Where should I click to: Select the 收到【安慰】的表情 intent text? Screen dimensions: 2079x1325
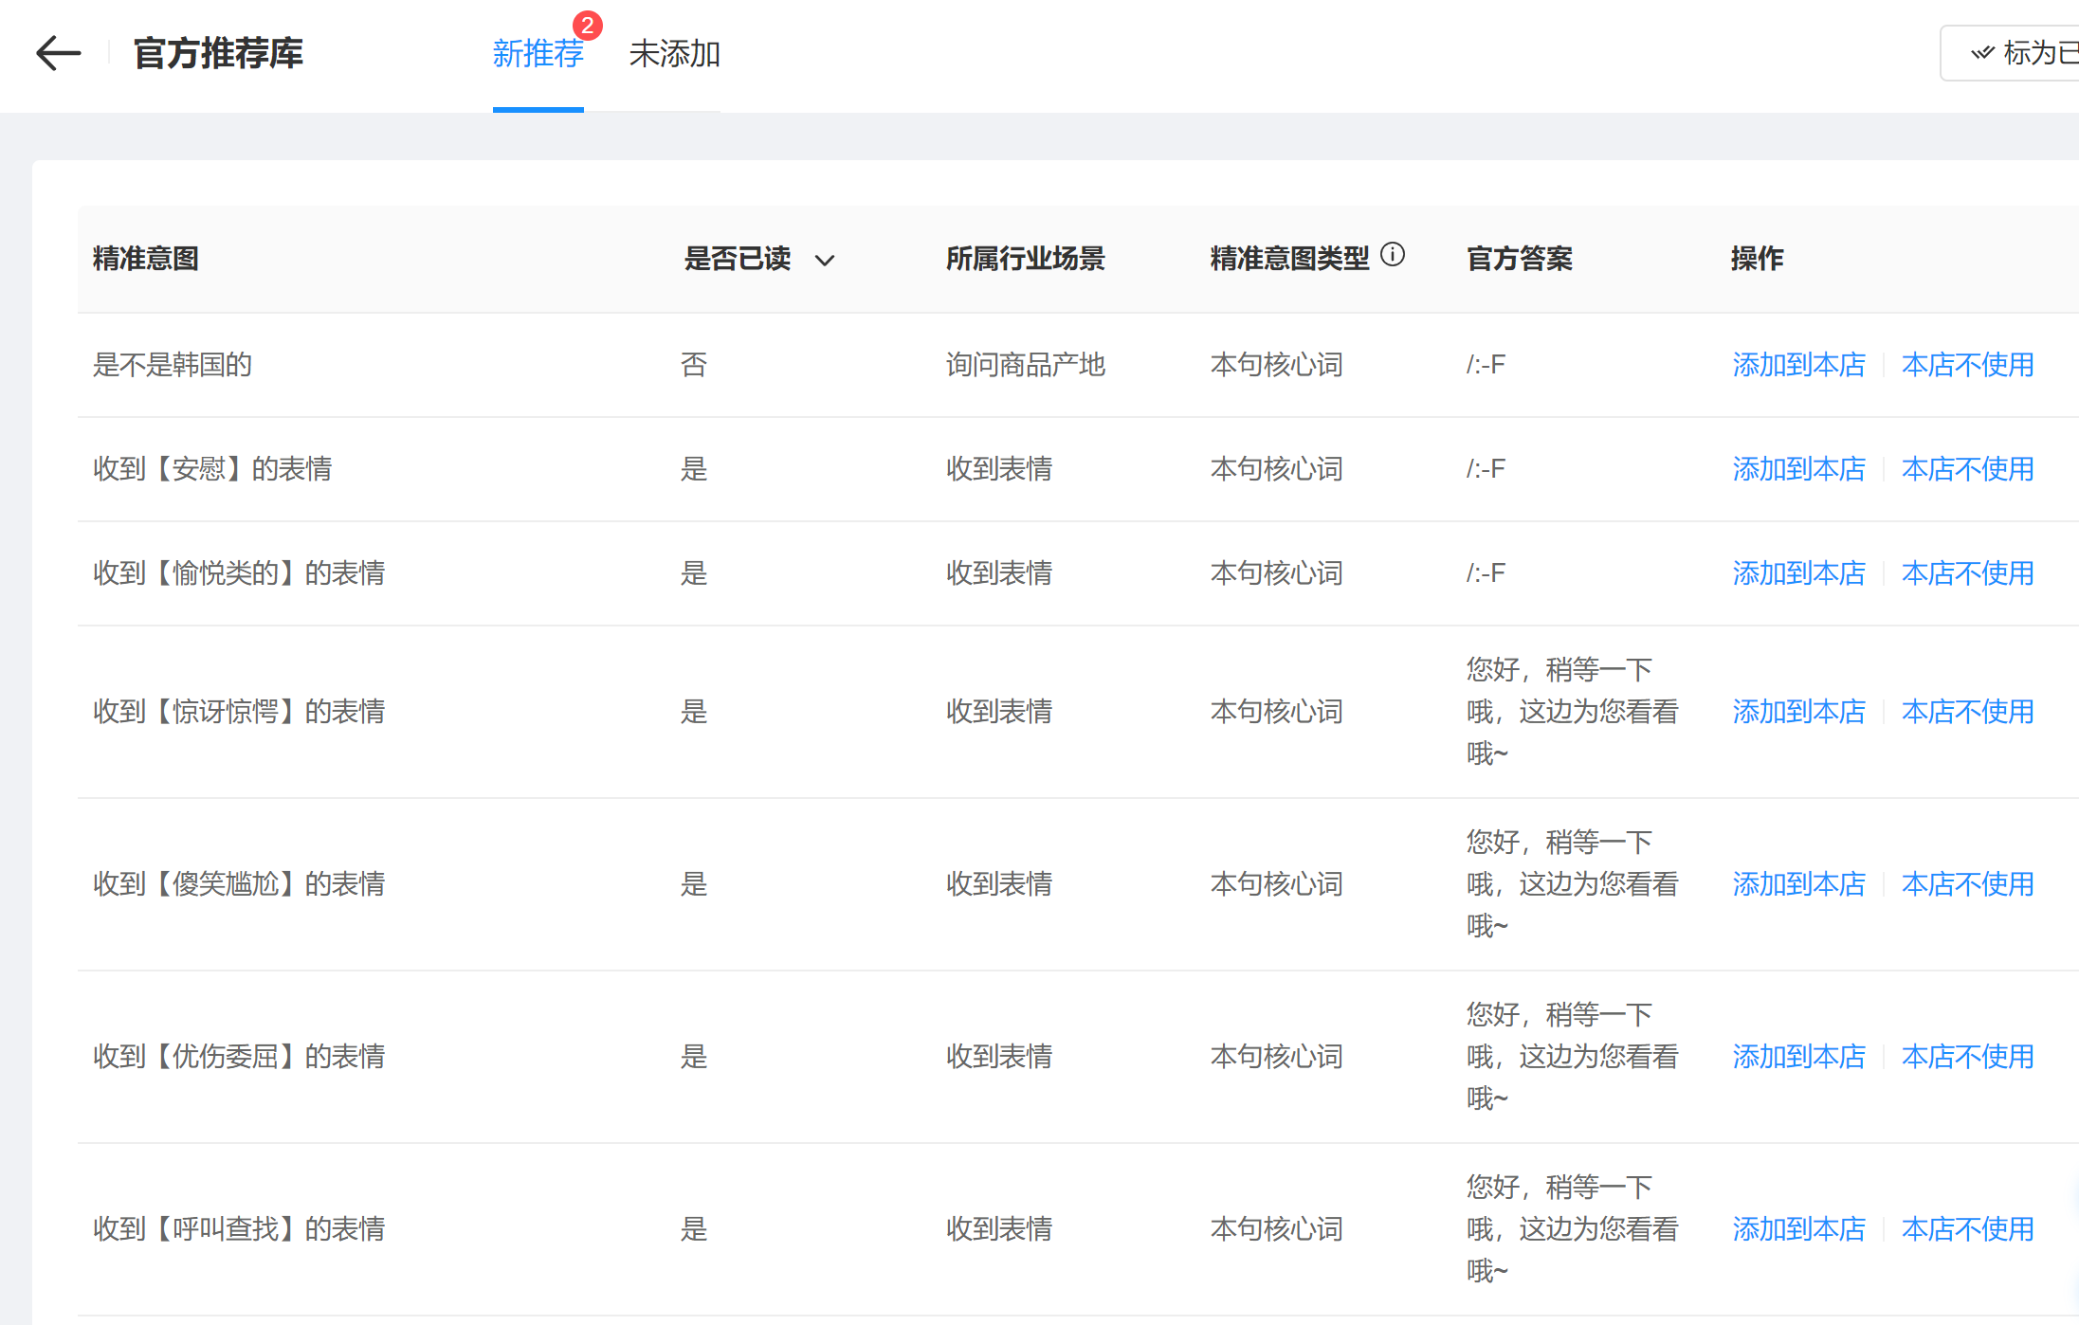pos(212,469)
